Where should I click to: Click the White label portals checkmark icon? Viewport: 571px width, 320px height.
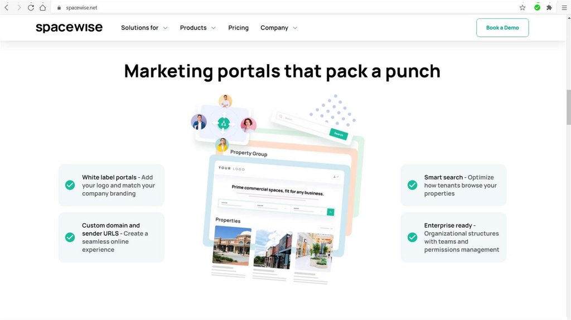pos(70,185)
